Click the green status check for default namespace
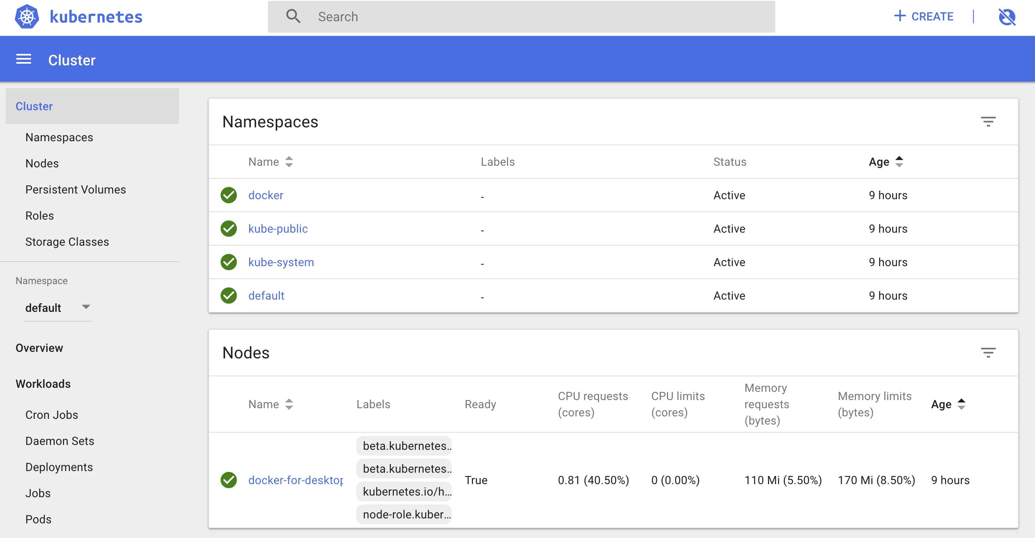The width and height of the screenshot is (1035, 538). point(229,296)
